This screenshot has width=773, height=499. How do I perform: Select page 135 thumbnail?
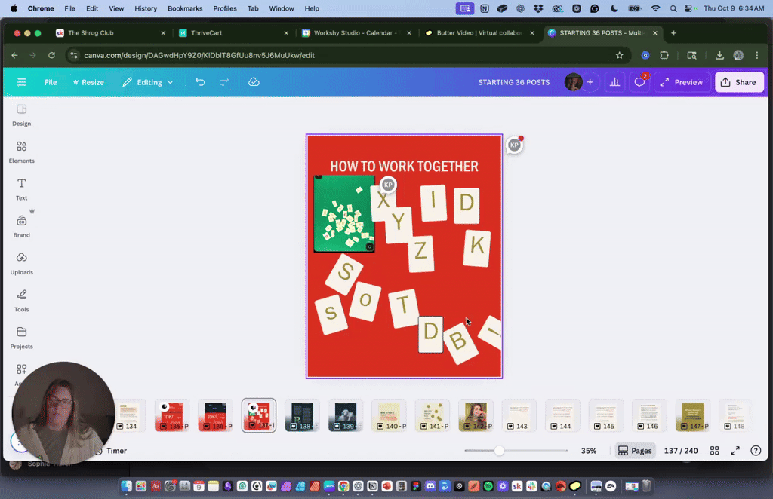pos(171,415)
